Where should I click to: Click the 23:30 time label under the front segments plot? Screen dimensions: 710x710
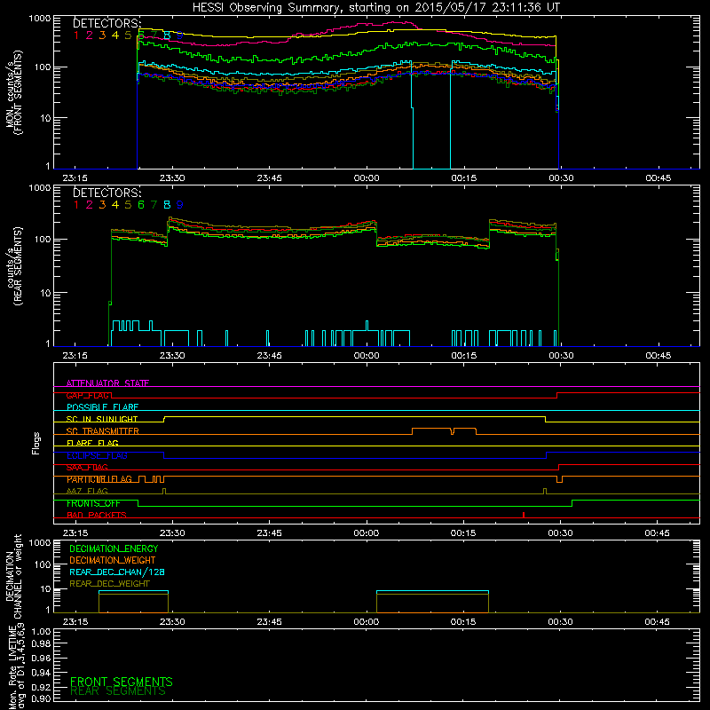pos(172,178)
